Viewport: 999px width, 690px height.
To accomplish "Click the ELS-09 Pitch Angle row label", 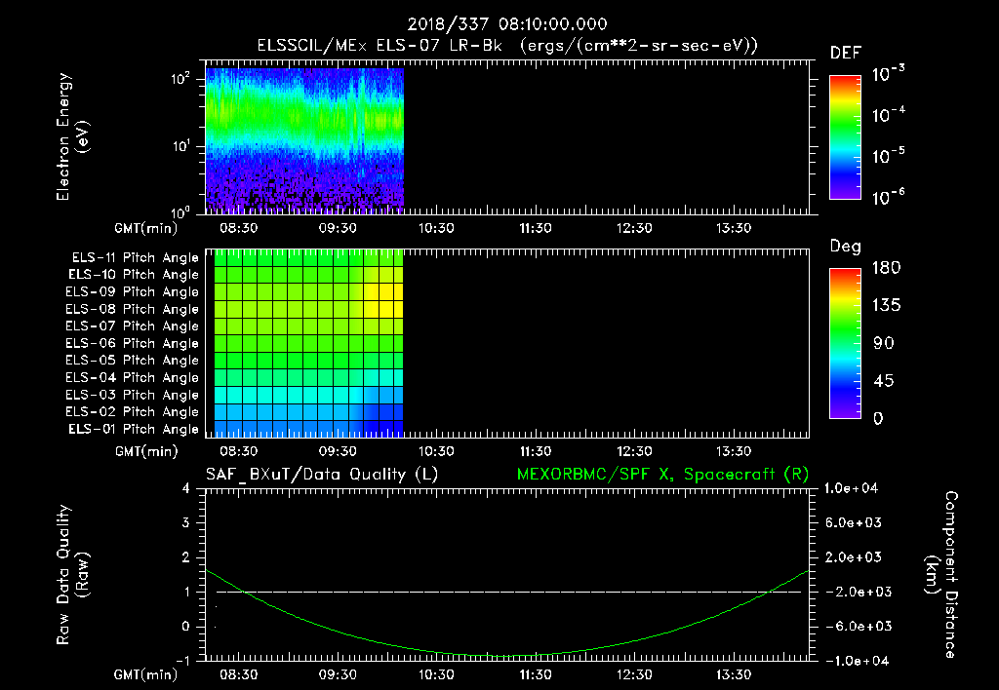I will pos(132,292).
